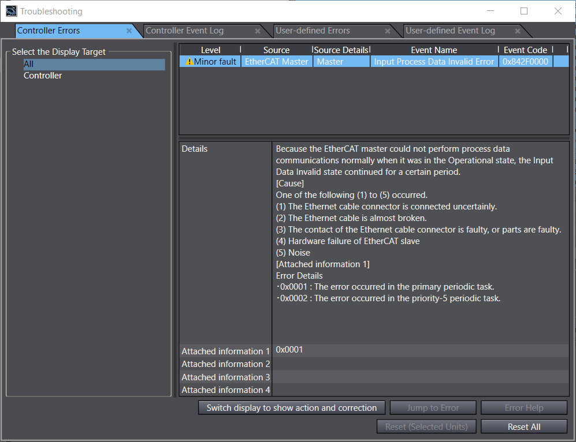
Task: Close the Controller Errors tab
Action: (x=129, y=31)
